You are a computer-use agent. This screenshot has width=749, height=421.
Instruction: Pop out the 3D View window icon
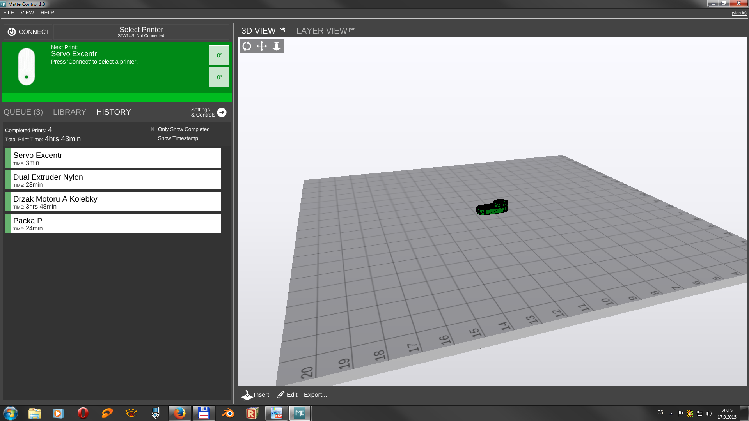coord(282,30)
